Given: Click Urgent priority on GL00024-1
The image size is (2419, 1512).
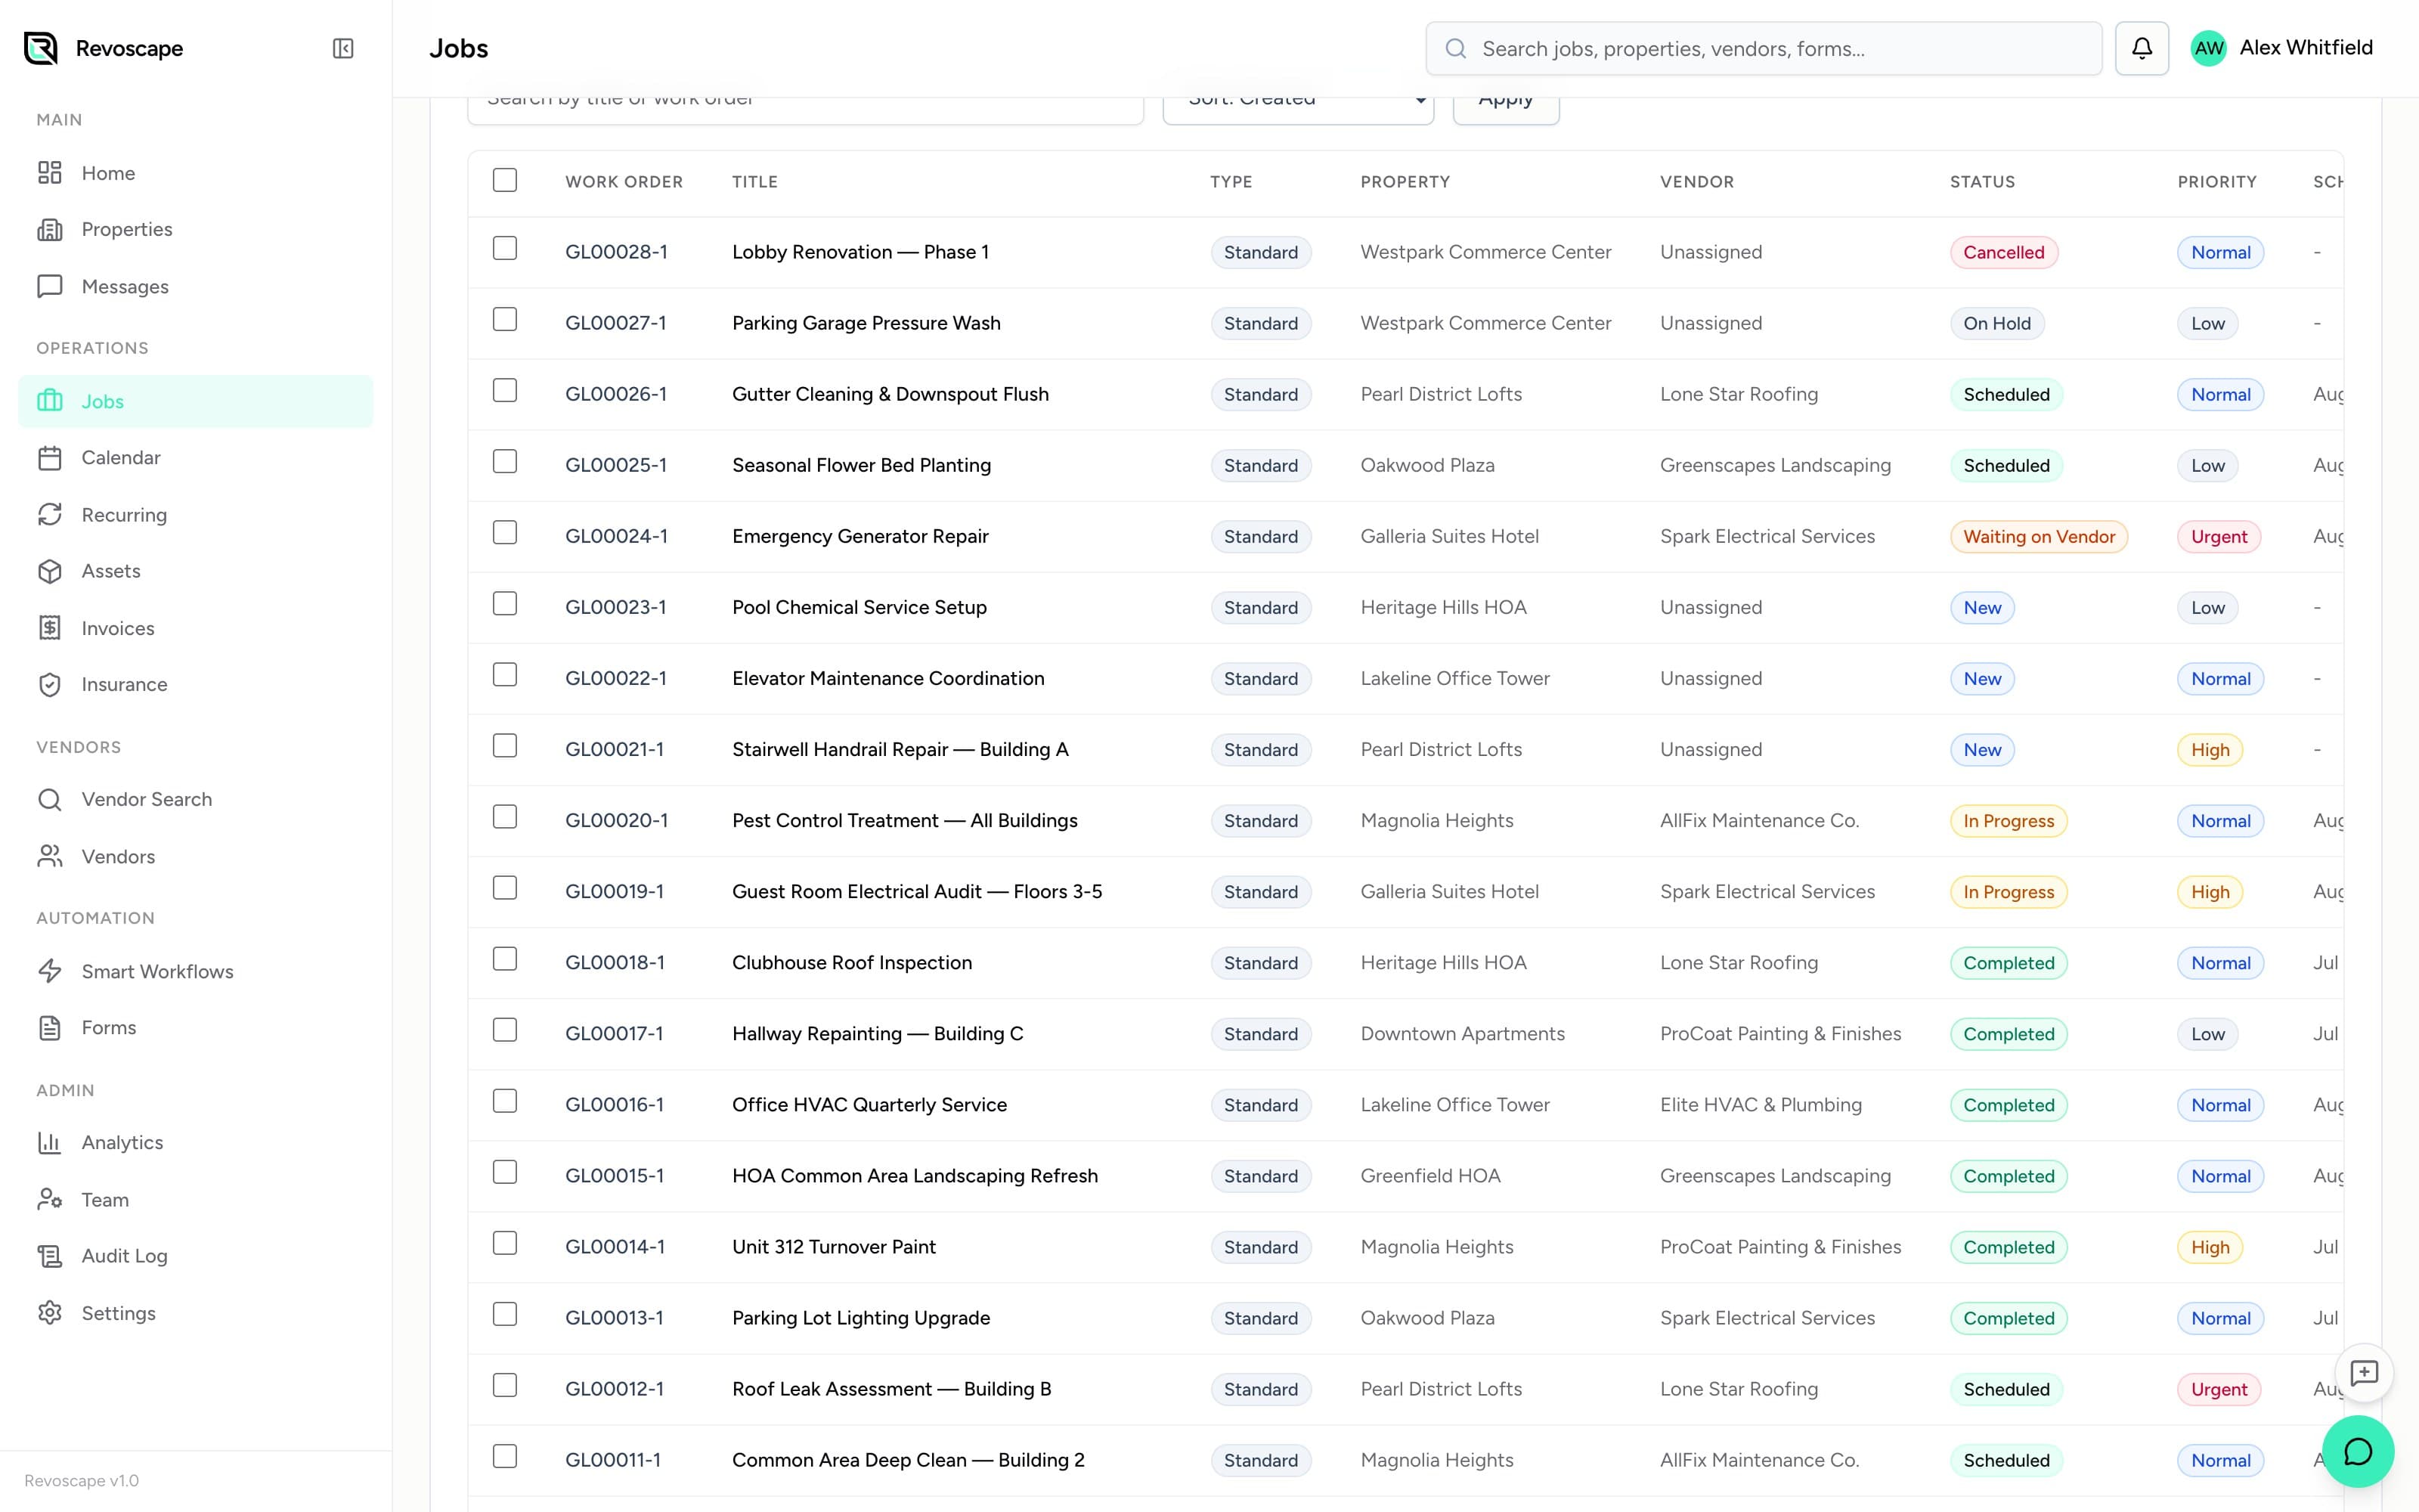Looking at the screenshot, I should click(x=2219, y=536).
